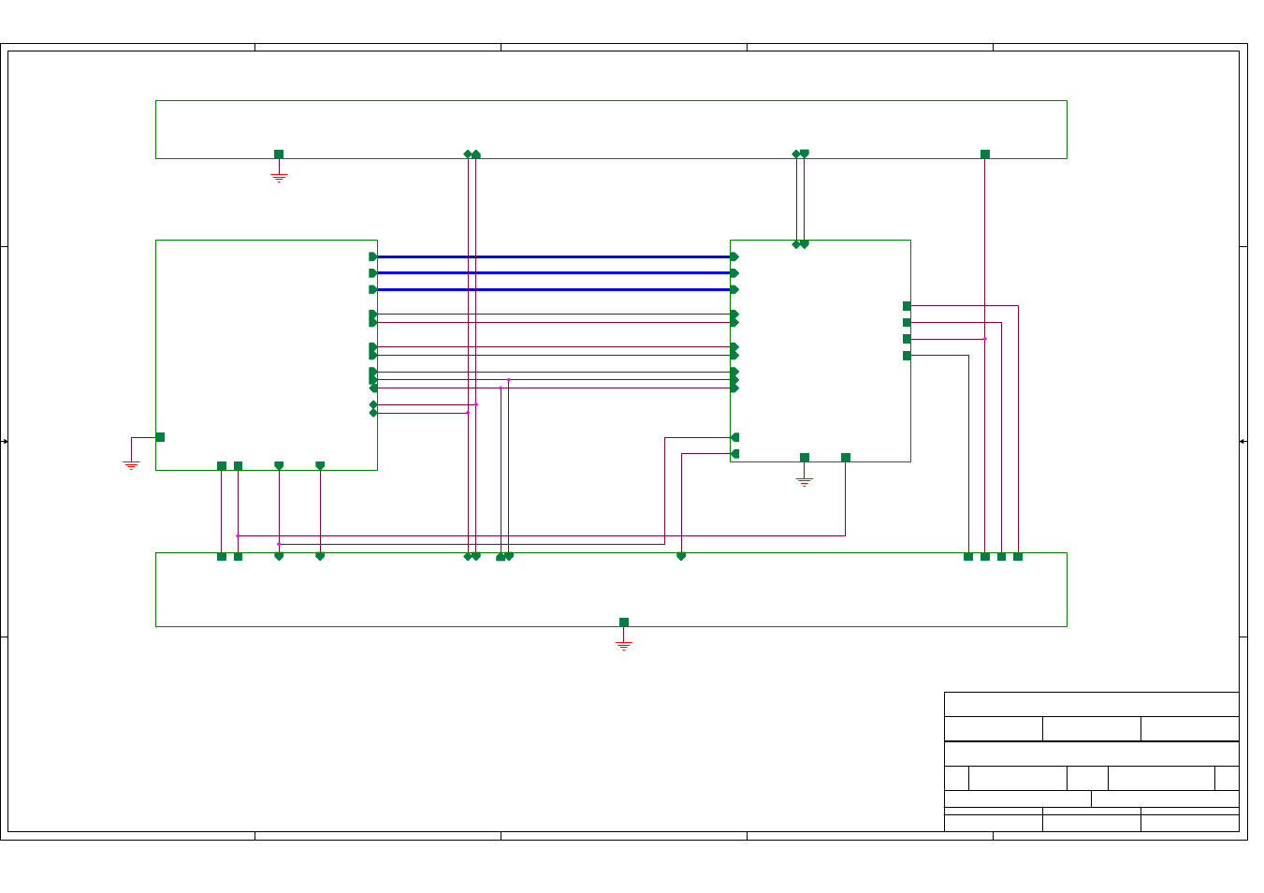Click ground symbol beneath the right block
This screenshot has width=1264, height=893.
click(x=805, y=482)
